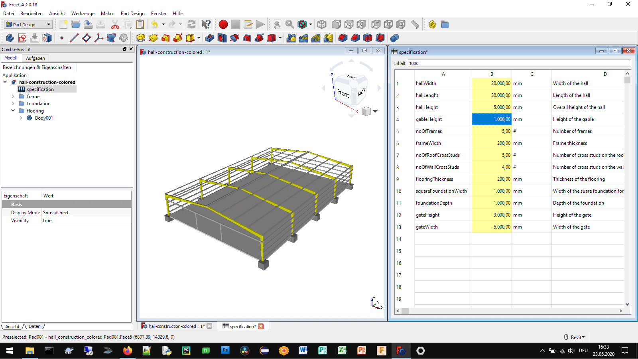The height and width of the screenshot is (359, 638).
Task: Select the Pocket tool icon
Action: (210, 38)
